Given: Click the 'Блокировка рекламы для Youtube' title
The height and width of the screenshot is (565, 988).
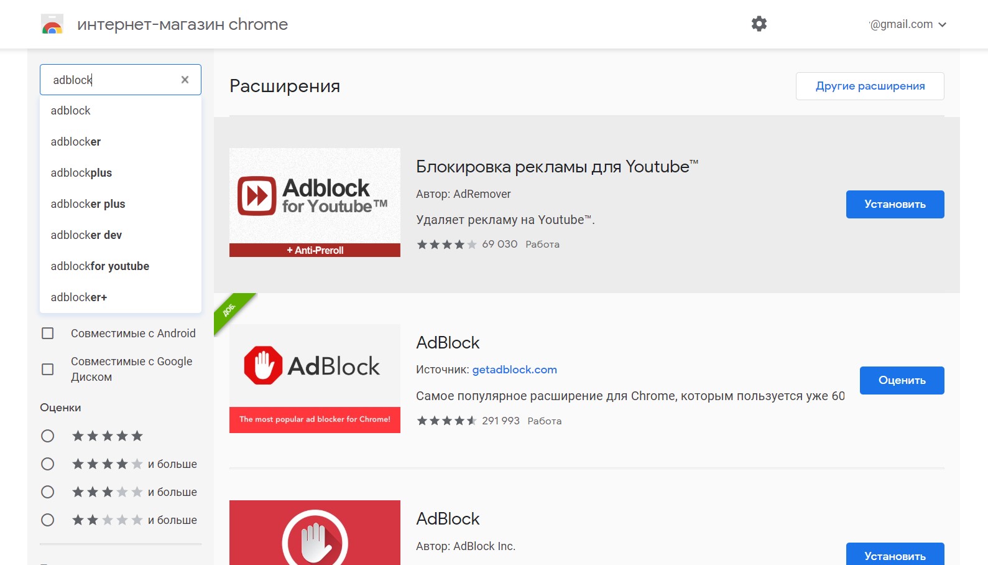Looking at the screenshot, I should coord(557,167).
